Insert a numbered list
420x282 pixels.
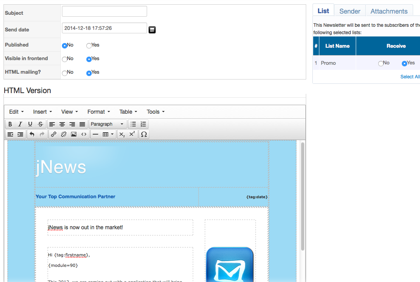point(143,124)
